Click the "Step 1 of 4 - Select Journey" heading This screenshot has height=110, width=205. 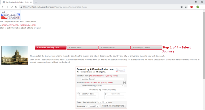(176, 49)
